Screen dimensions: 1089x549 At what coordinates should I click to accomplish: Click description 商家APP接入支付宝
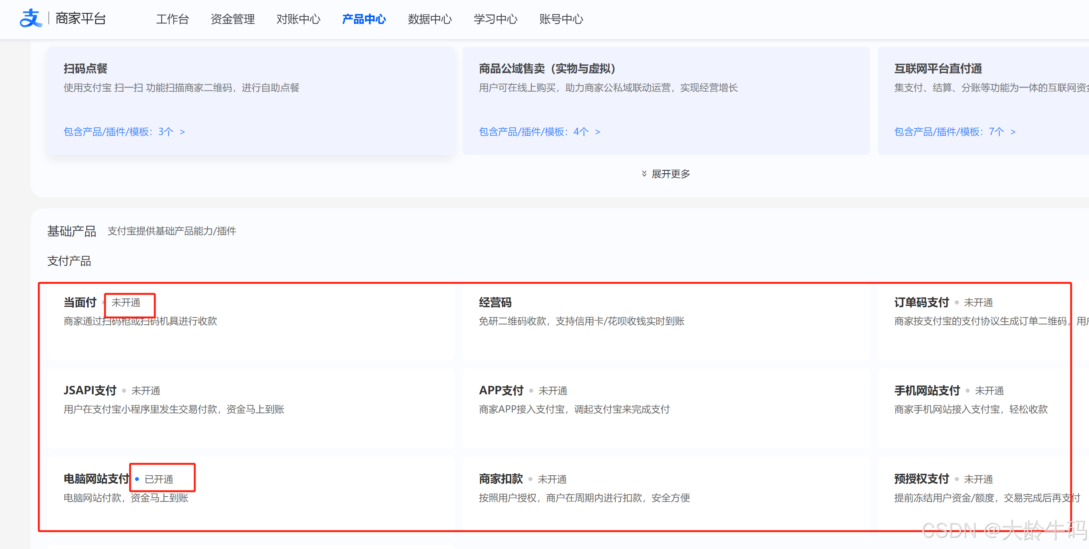[574, 409]
